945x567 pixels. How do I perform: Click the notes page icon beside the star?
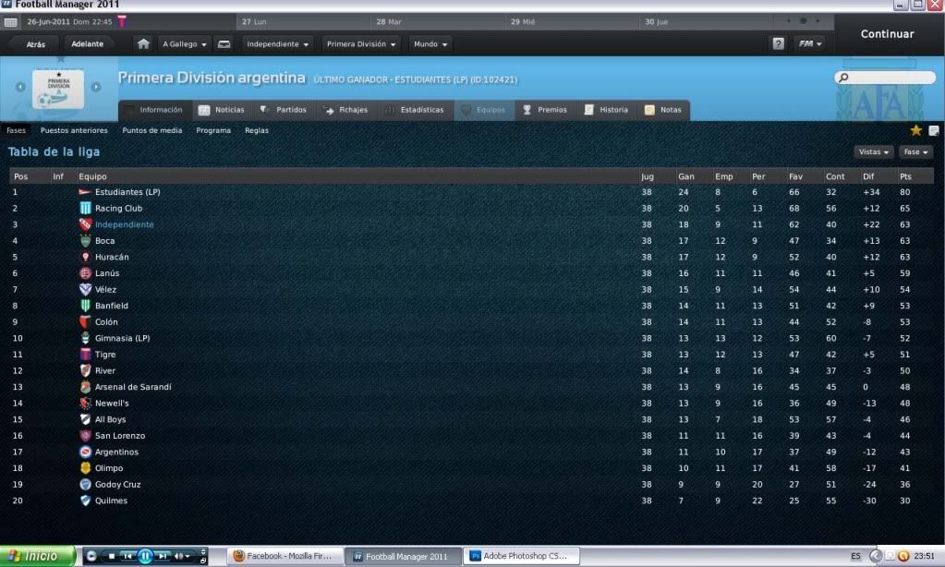934,131
